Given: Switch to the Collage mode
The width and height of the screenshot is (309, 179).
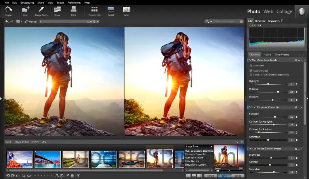Looking at the screenshot, I should point(284,11).
